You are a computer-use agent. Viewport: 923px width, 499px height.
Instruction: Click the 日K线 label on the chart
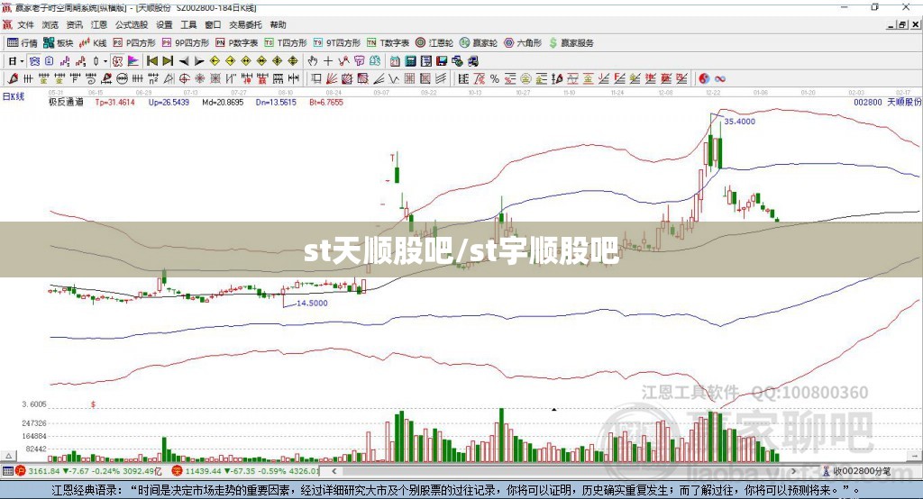(14, 96)
